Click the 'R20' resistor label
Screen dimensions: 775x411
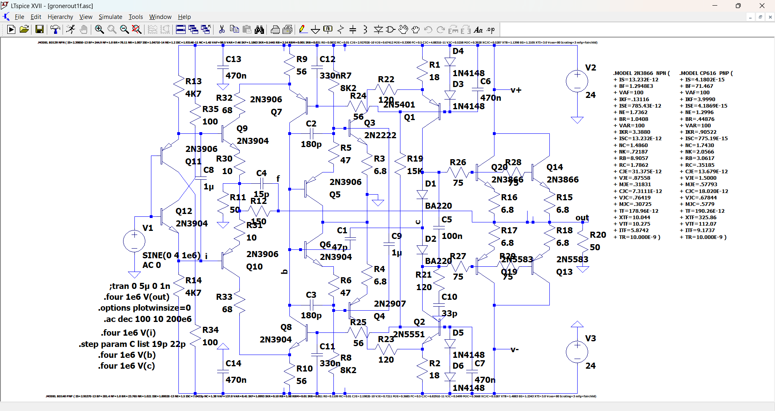(x=598, y=235)
